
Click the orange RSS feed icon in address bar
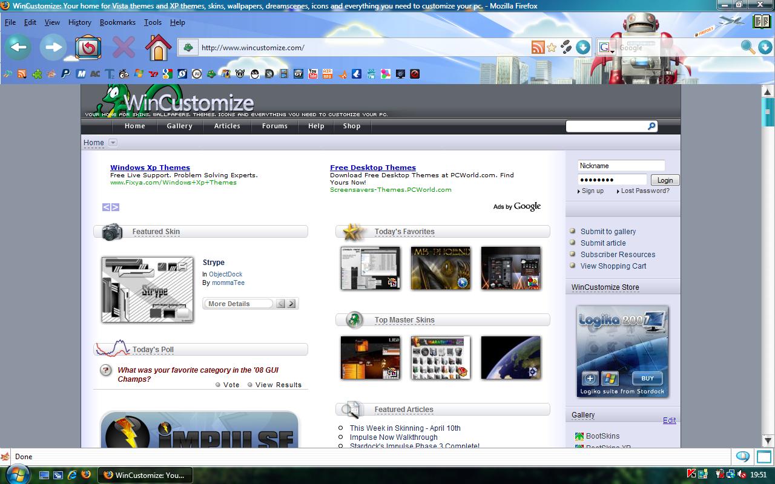(x=538, y=47)
